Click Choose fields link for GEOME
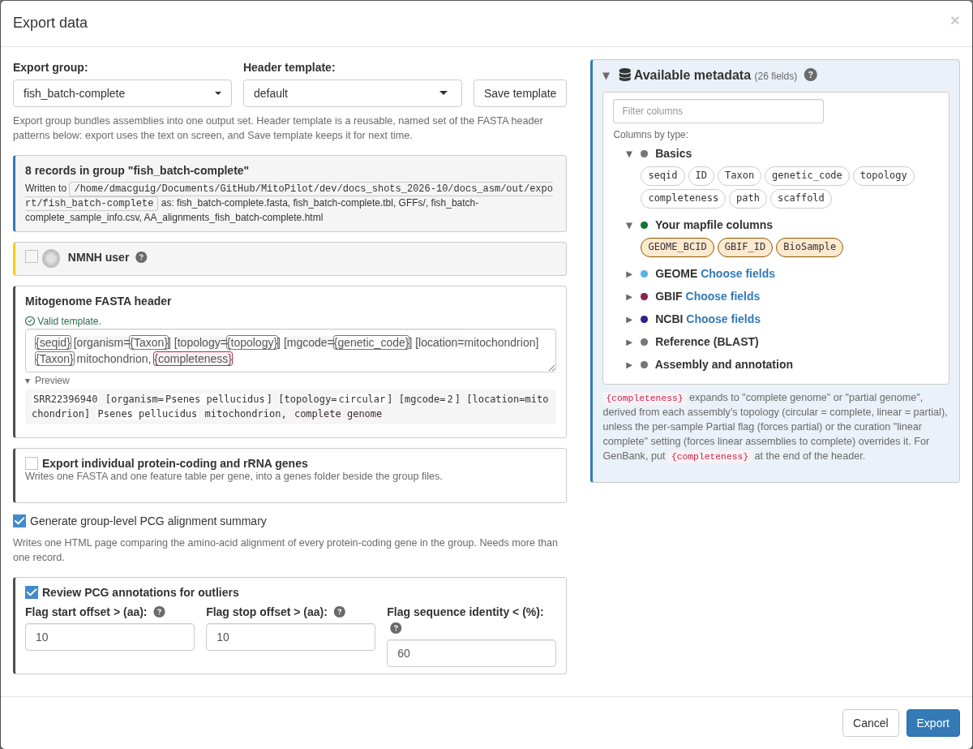Viewport: 973px width, 749px height. coord(738,273)
